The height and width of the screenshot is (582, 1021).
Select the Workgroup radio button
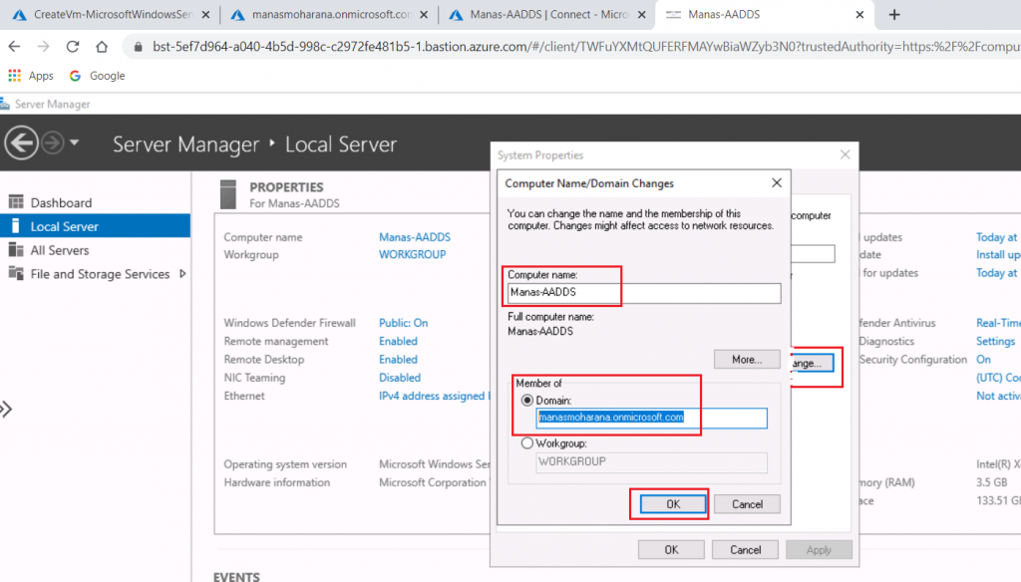(x=527, y=443)
